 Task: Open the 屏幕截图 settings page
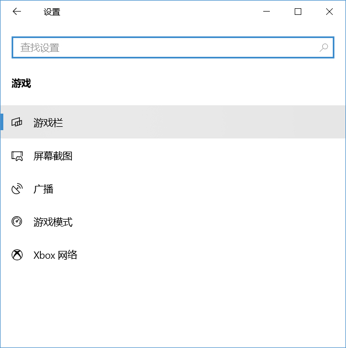(x=53, y=156)
